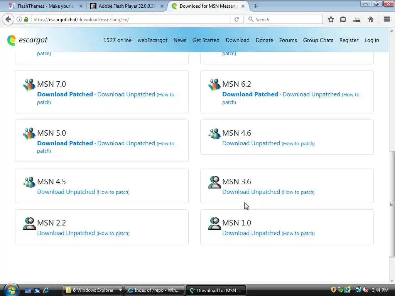Click the MSN 5.0 people icon
Viewport: 395px width, 296px height.
[29, 133]
